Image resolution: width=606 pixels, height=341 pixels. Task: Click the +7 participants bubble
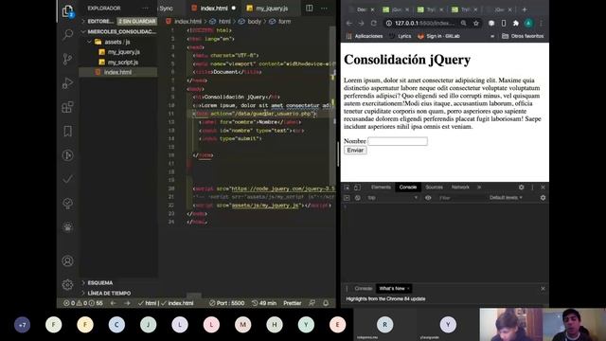pyautogui.click(x=22, y=325)
